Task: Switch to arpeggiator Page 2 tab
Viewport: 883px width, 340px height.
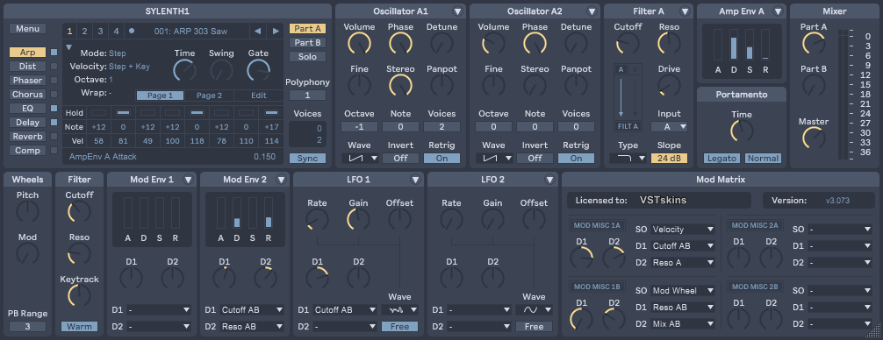Action: [209, 96]
